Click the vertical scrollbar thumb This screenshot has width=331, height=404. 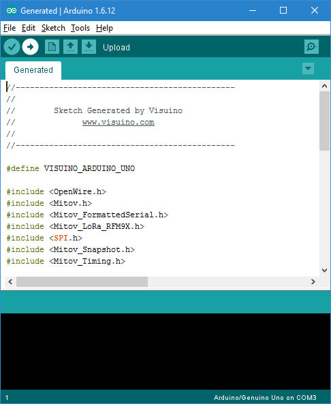point(325,121)
